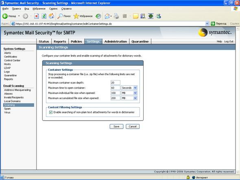Click the Maximum container scan depth field

point(115,82)
